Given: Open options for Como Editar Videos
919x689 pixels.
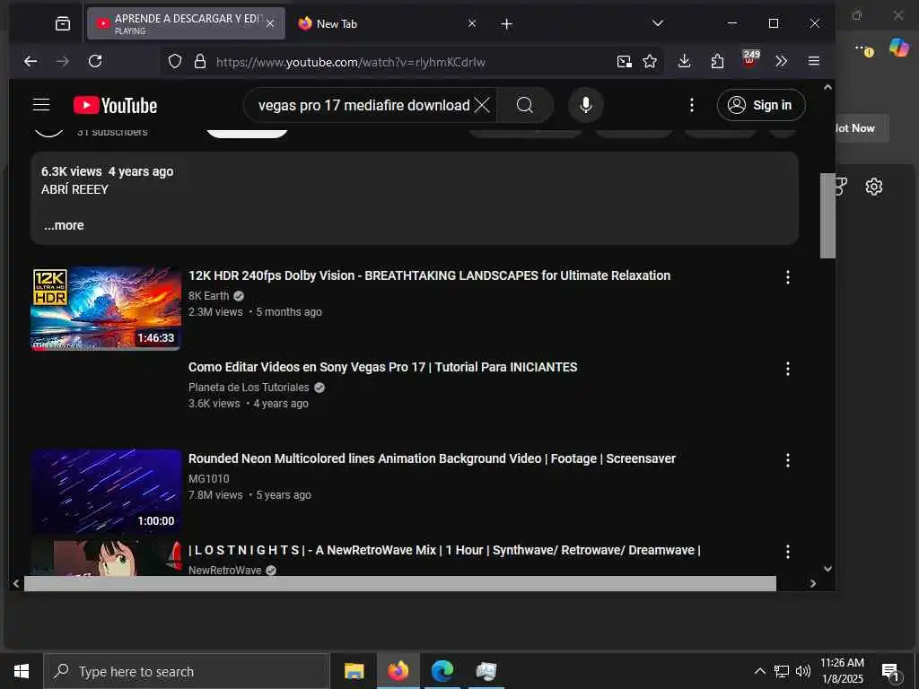Looking at the screenshot, I should point(788,369).
